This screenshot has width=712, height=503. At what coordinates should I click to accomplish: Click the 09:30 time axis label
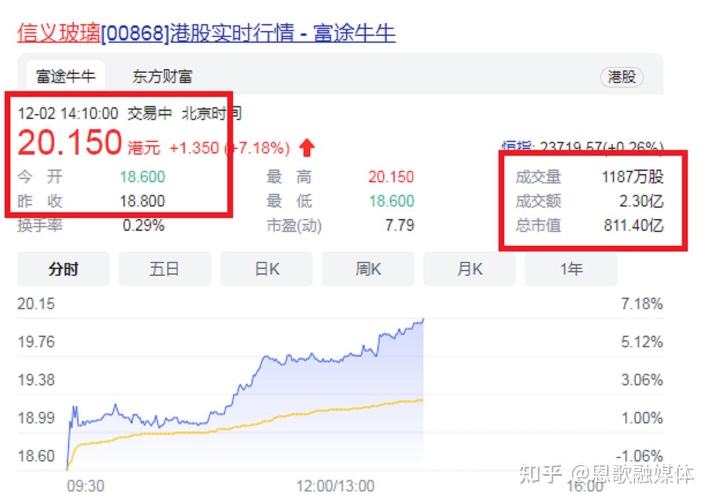85,486
